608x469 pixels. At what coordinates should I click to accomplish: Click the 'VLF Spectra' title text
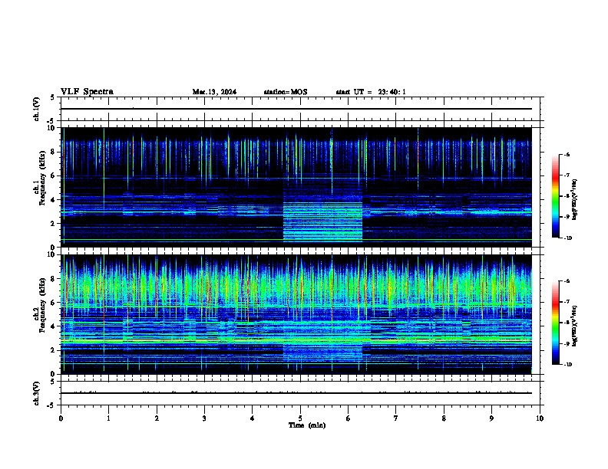point(87,91)
